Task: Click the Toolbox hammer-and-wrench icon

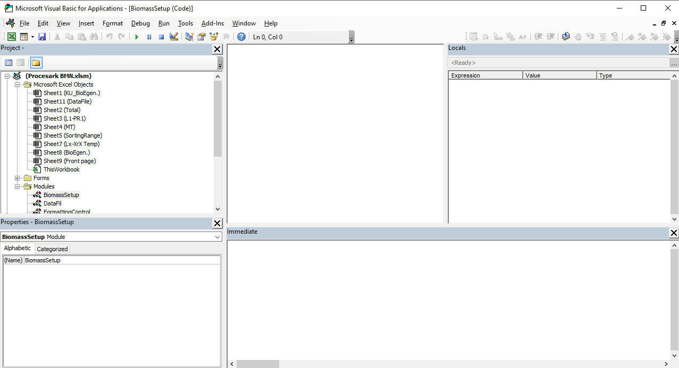Action: pyautogui.click(x=226, y=37)
